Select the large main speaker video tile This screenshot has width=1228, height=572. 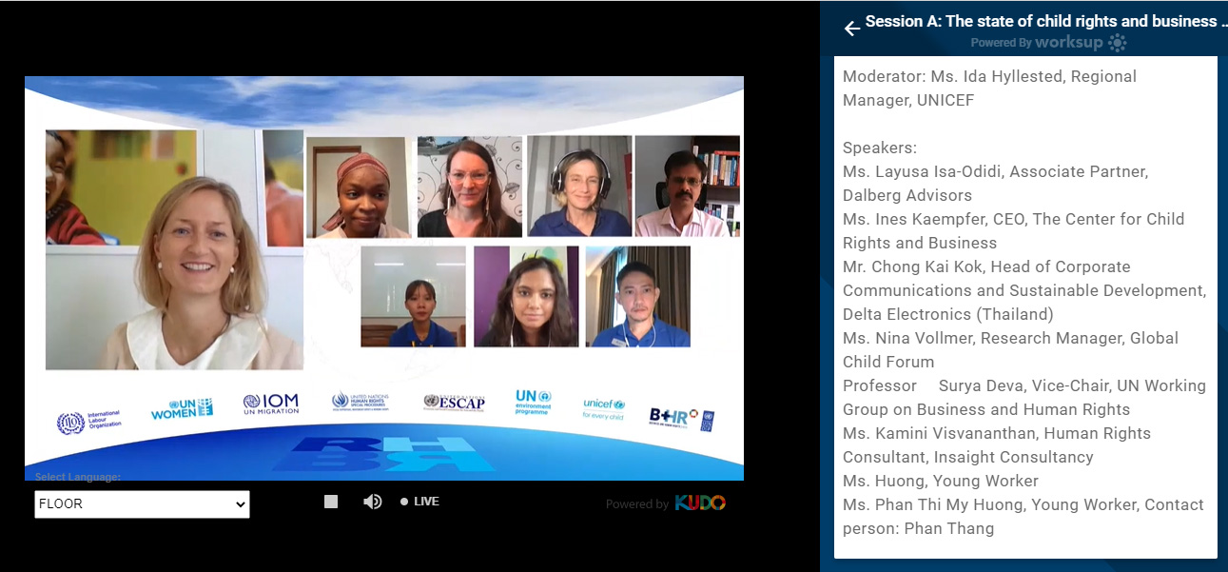pyautogui.click(x=174, y=250)
